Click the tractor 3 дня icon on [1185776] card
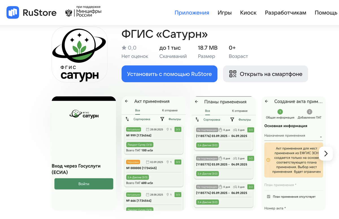 pos(235,130)
